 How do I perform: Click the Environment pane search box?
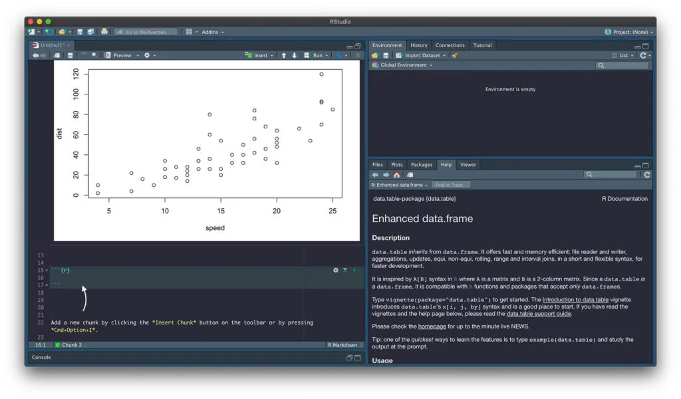tap(622, 65)
